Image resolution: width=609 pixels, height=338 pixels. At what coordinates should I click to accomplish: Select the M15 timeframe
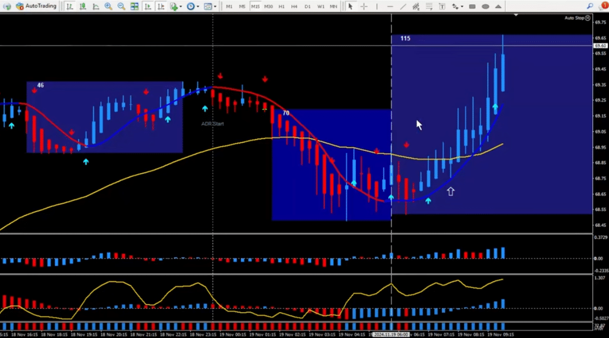(x=255, y=6)
